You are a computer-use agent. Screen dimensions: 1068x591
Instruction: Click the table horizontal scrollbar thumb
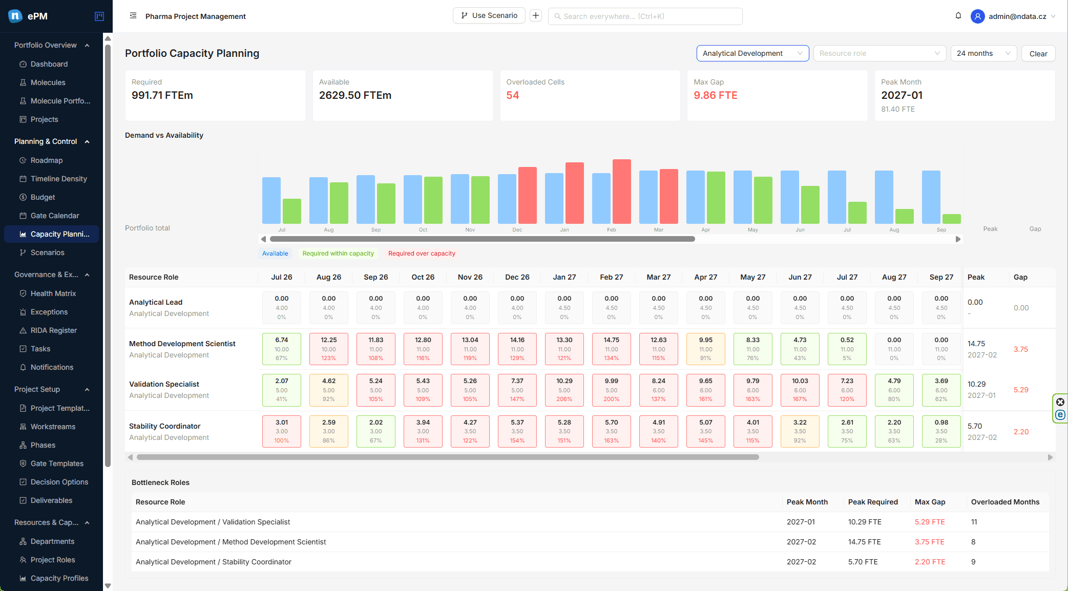pos(448,457)
